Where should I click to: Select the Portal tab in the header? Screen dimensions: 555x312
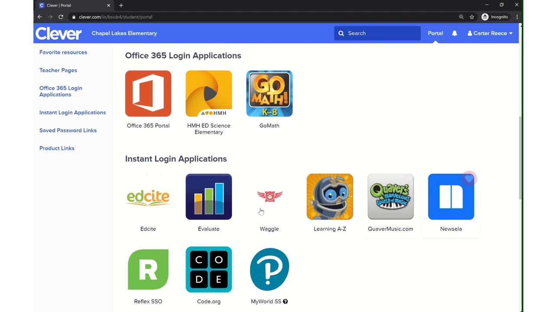coord(435,33)
